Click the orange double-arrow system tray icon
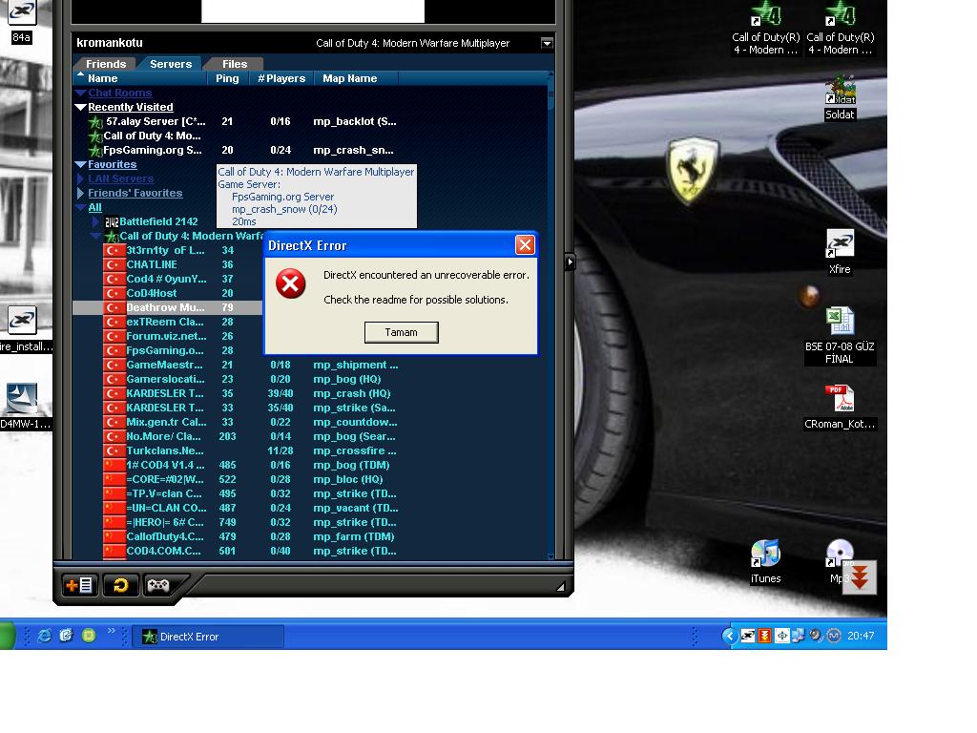This screenshot has width=977, height=733. click(765, 636)
